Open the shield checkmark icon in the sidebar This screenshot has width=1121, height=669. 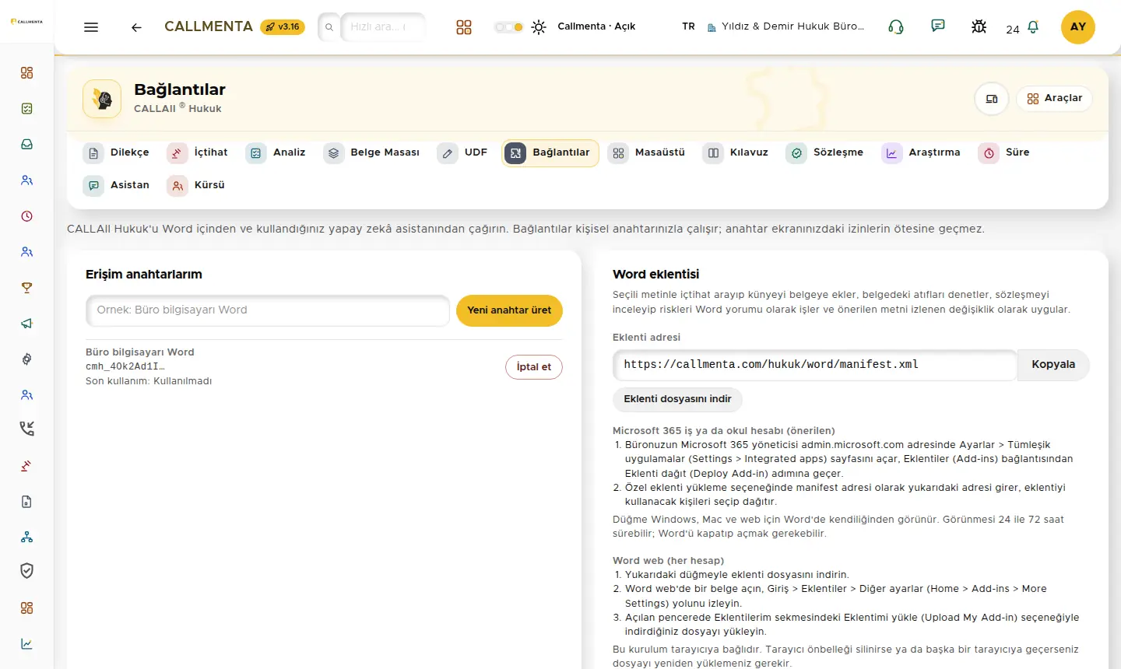coord(27,572)
